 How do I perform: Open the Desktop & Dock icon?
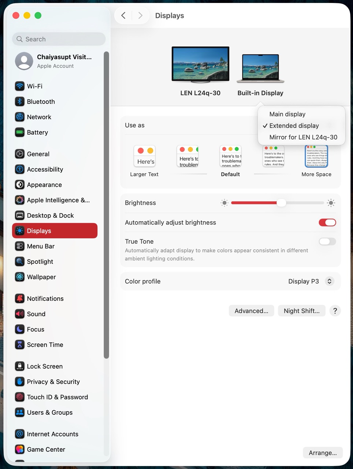point(20,215)
